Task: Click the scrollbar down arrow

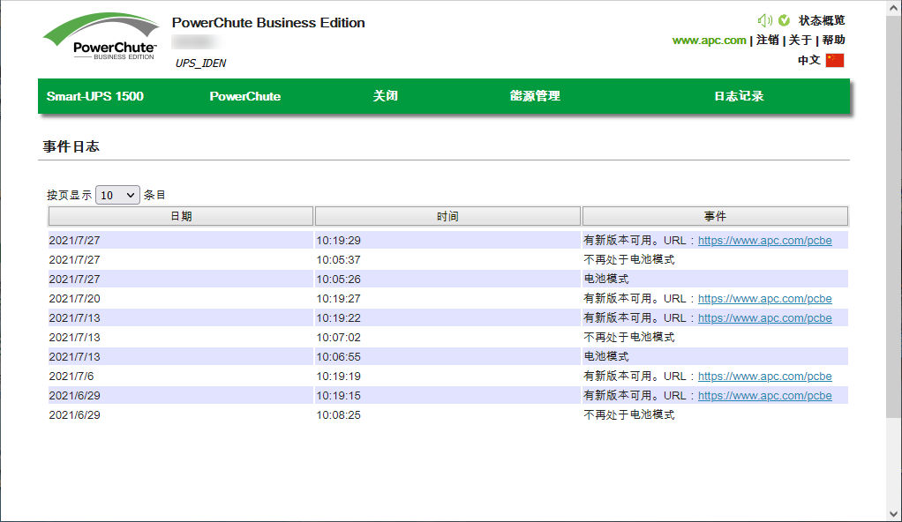Action: coord(893,514)
